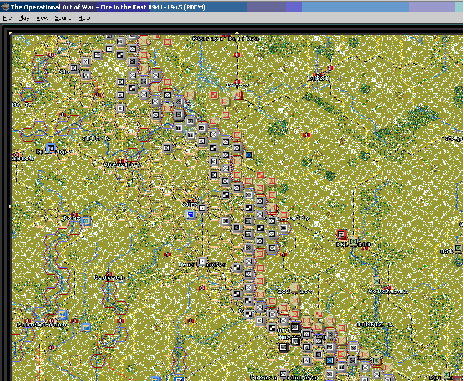Image resolution: width=464 pixels, height=381 pixels.
Task: Click the objective flag at Gadyach
Action: (x=109, y=274)
